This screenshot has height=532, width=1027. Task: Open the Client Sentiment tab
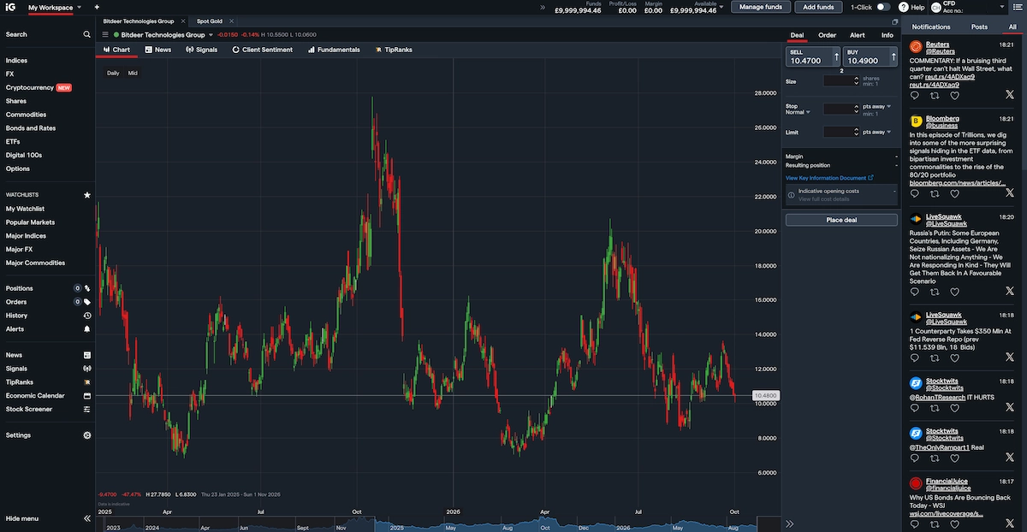(262, 50)
